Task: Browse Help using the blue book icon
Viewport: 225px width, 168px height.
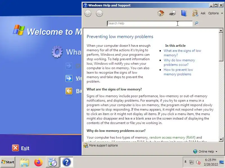Action: [184, 13]
